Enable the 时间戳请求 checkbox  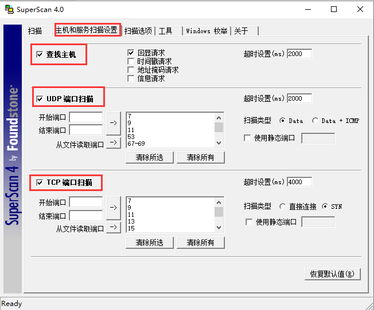tap(131, 62)
